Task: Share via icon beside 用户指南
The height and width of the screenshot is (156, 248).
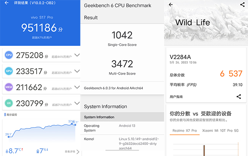Action: (x=239, y=97)
